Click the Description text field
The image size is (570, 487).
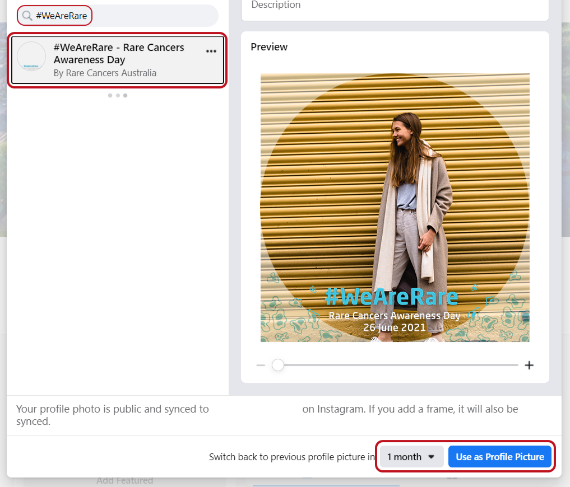[x=395, y=9]
